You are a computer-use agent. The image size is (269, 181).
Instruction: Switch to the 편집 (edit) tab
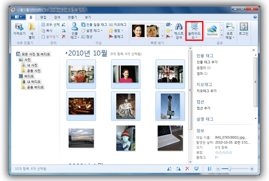43,17
